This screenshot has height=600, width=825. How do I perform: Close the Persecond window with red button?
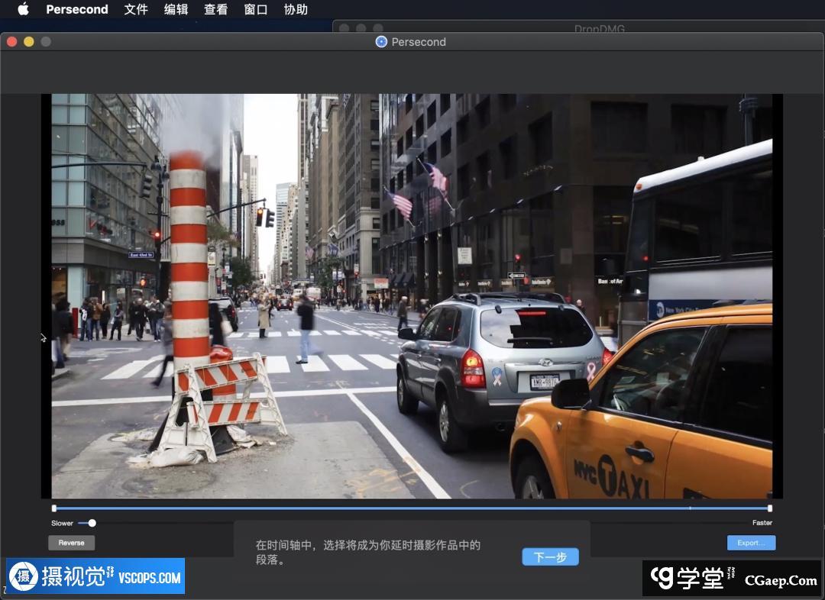click(12, 41)
